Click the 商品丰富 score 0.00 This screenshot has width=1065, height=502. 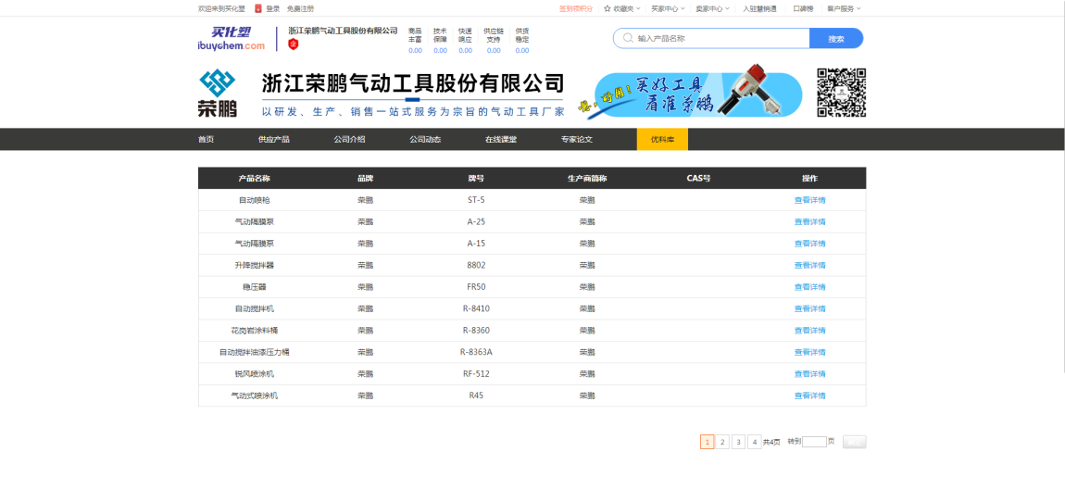[415, 50]
